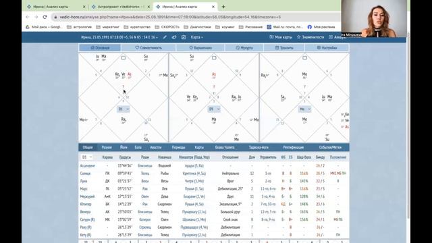Open the Моя реклама bookmark
Image resolution: width=432 pixels, height=243 pixels.
(321, 27)
